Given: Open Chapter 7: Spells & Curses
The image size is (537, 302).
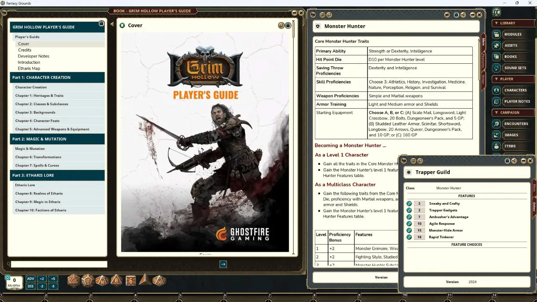Looking at the screenshot, I should 59,165.
